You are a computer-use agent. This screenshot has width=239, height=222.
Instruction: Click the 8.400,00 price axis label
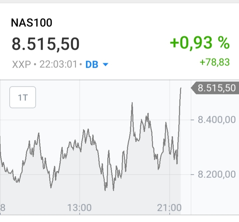click(x=217, y=119)
